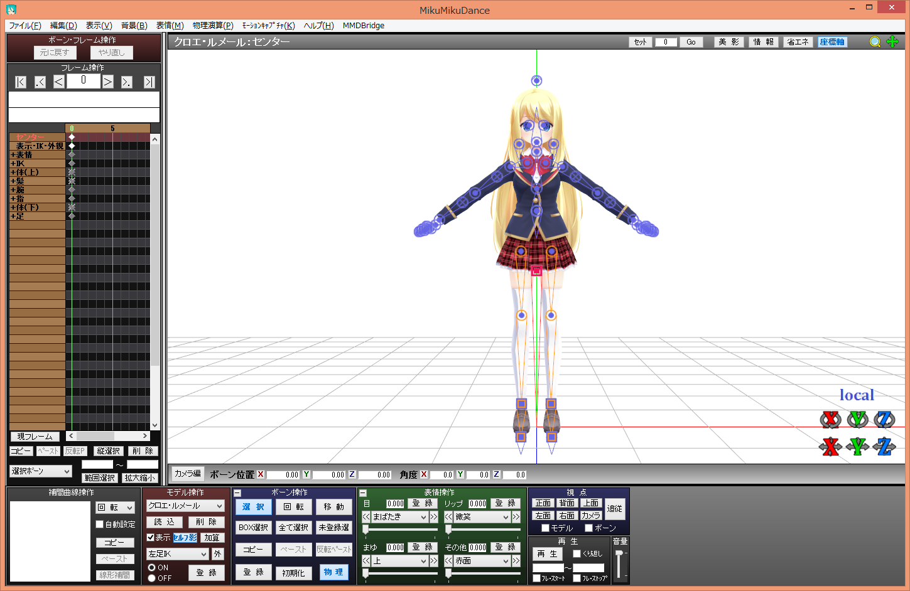
Task: Click the 読込 load model button
Action: coord(165,522)
